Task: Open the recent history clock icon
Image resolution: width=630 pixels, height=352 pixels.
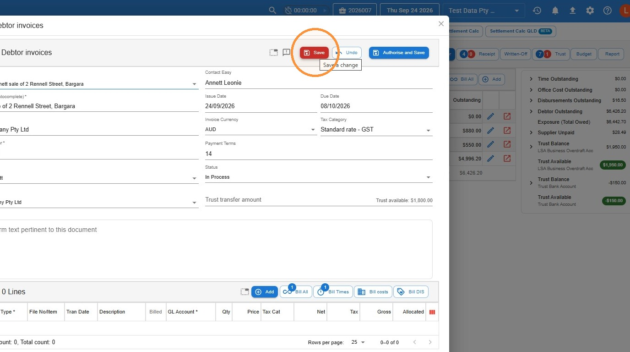Action: [x=537, y=11]
